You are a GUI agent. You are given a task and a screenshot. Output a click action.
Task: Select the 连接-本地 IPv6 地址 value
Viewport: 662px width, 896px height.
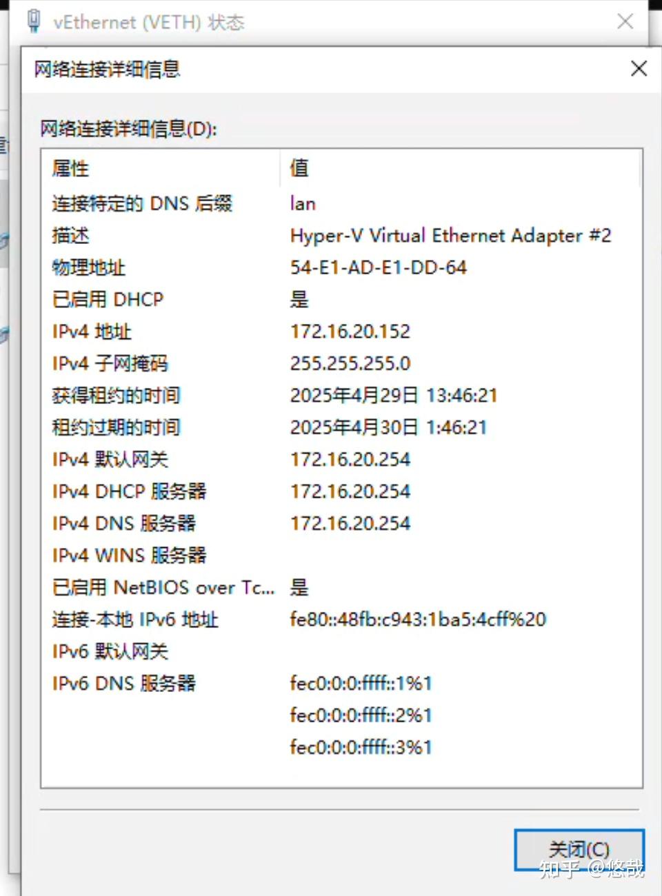tap(417, 620)
